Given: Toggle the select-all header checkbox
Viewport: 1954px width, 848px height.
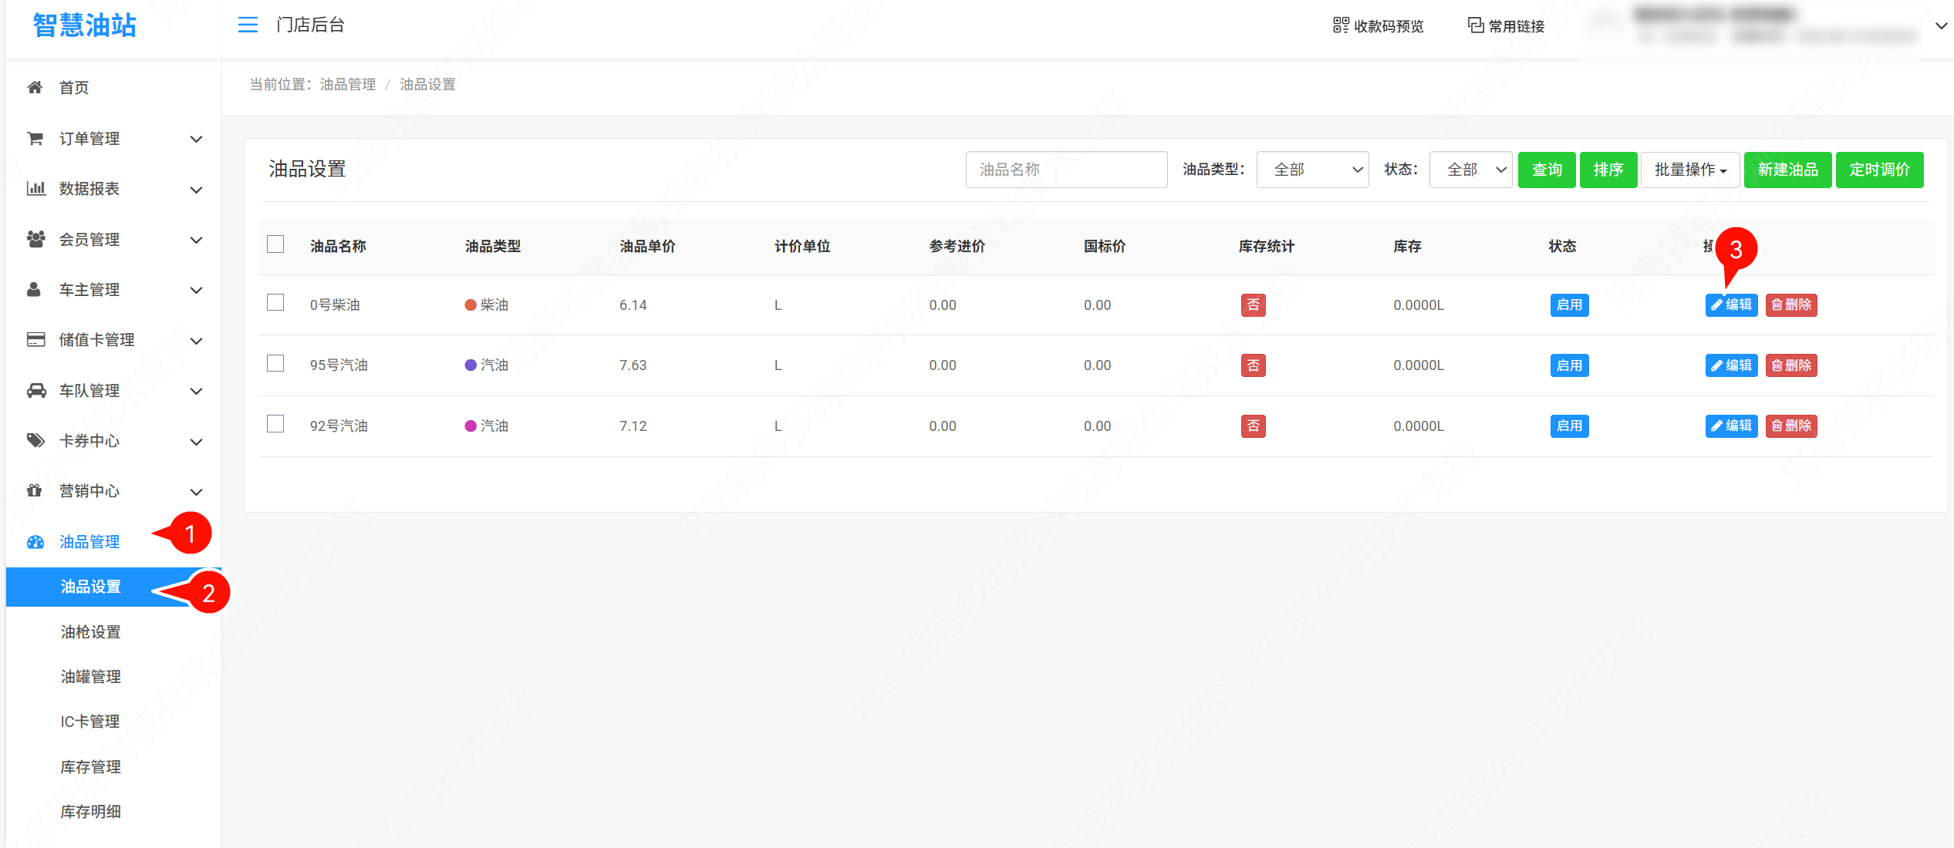Looking at the screenshot, I should tap(275, 244).
